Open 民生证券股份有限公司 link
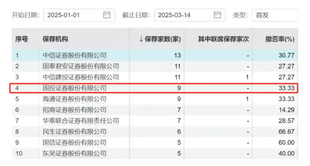This screenshot has width=310, height=166. pos(75,131)
